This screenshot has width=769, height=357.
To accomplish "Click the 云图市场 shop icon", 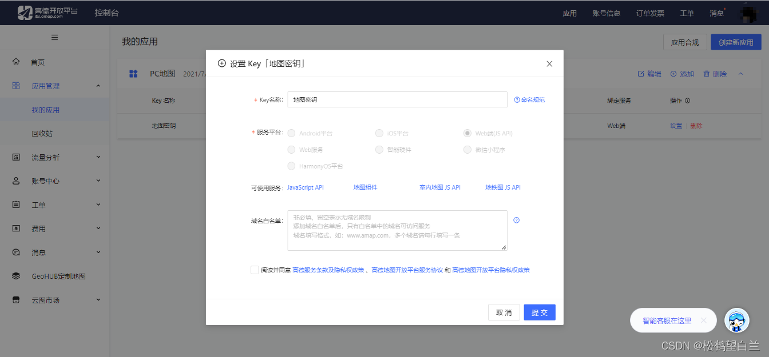I will click(x=16, y=300).
